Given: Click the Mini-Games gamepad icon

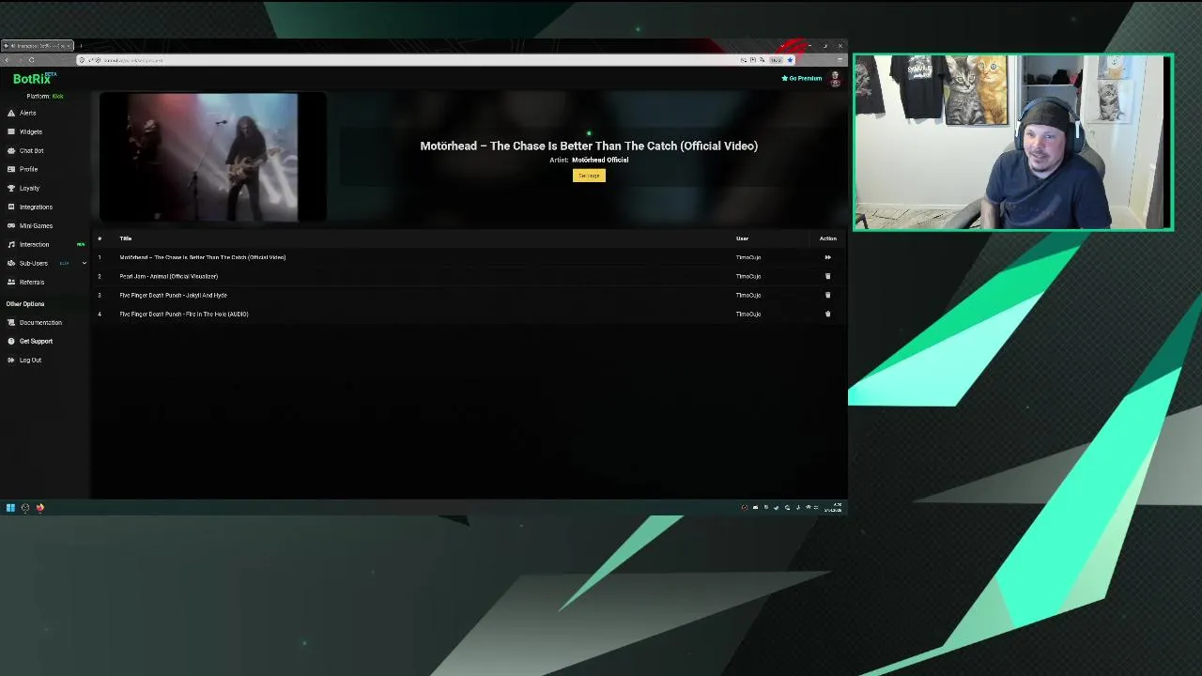Looking at the screenshot, I should [11, 225].
